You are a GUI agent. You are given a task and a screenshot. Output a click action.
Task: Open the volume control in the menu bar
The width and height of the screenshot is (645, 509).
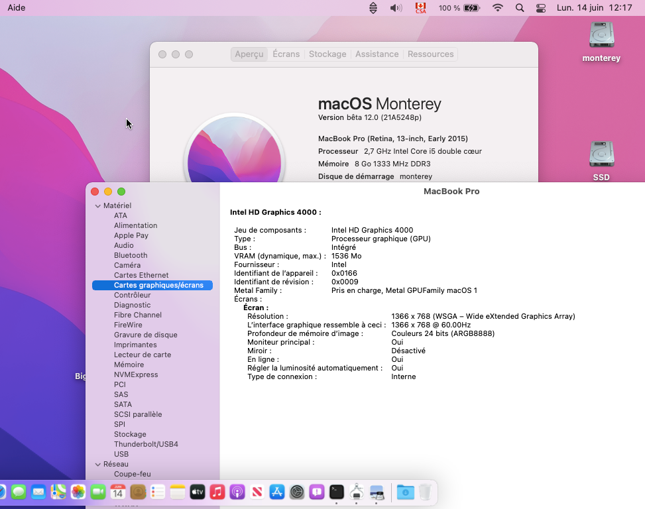click(x=396, y=8)
